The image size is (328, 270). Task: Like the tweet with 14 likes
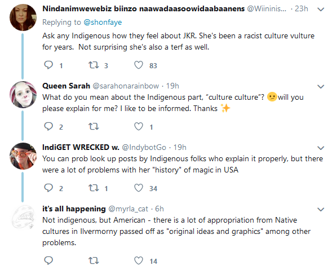coord(139,260)
